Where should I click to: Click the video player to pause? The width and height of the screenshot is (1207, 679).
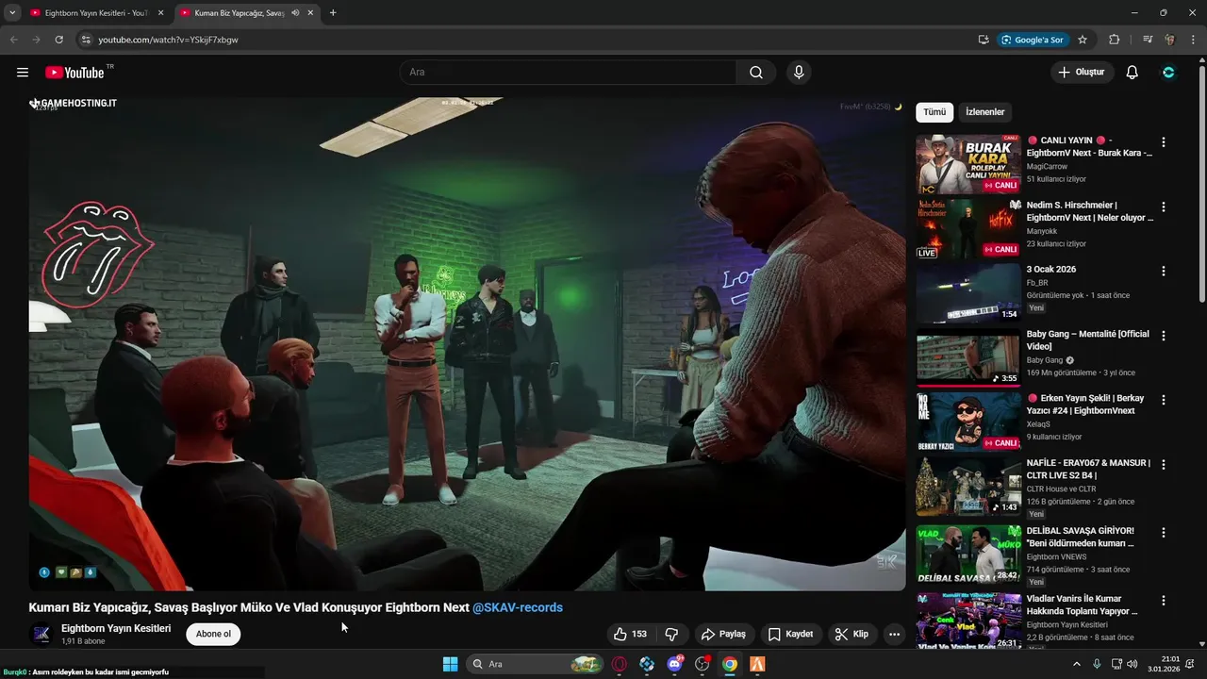(467, 343)
